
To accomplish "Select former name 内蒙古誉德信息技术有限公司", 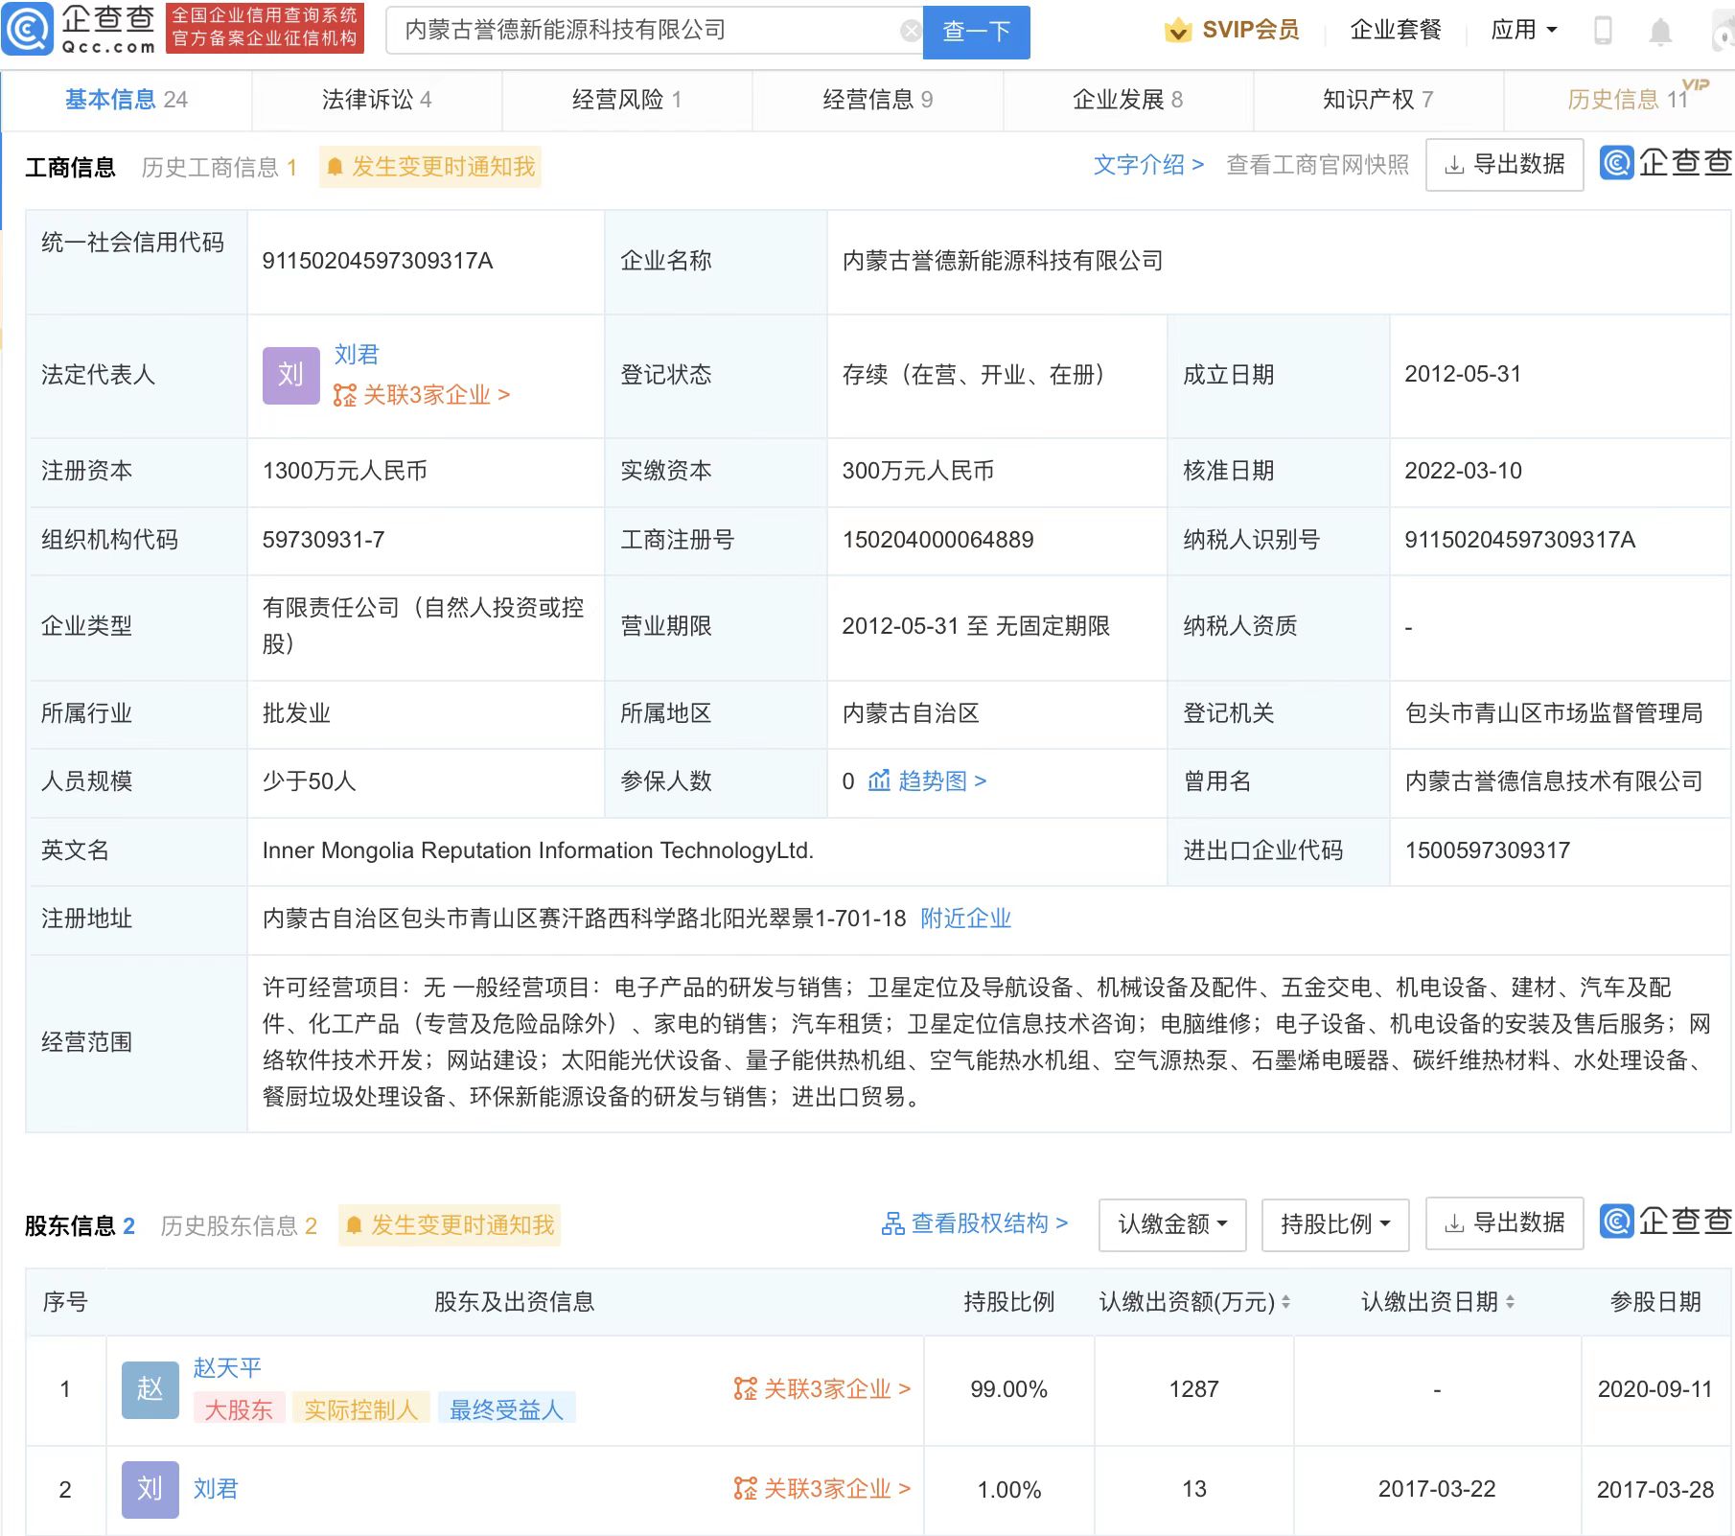I will (x=1554, y=781).
